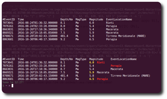Click depth "7.5" in the uncolored table
This screenshot has width=167, height=99.
pyautogui.click(x=63, y=33)
